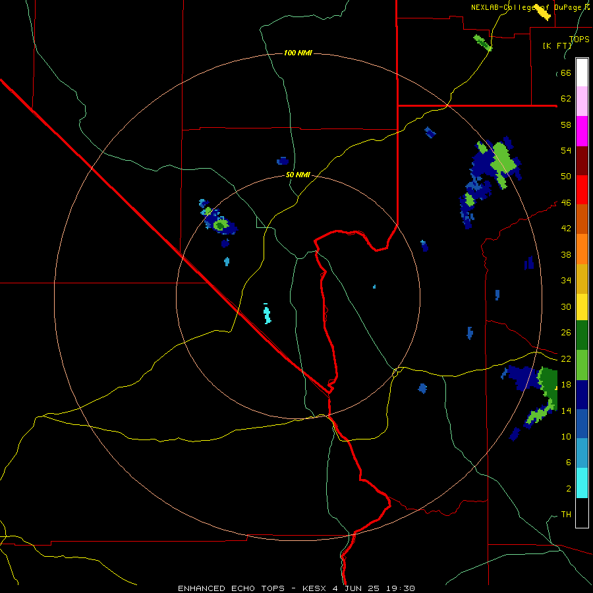Viewport: 593px width, 593px height.
Task: Click the "19:30" timestamp
Action: 401,588
